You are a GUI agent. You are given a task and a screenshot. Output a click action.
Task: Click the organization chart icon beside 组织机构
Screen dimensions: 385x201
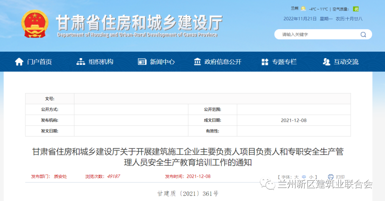(81, 62)
